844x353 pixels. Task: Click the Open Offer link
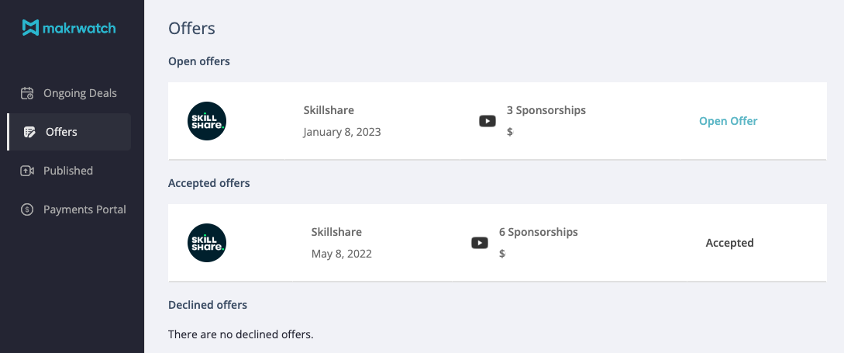click(728, 121)
